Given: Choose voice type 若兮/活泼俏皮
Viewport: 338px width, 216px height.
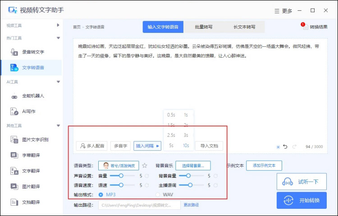Looking at the screenshot, I should (119, 166).
